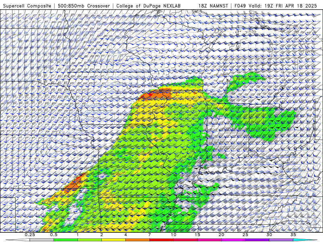This screenshot has height=242, width=323.
Task: Click the legend value label '10'
Action: 174,235
